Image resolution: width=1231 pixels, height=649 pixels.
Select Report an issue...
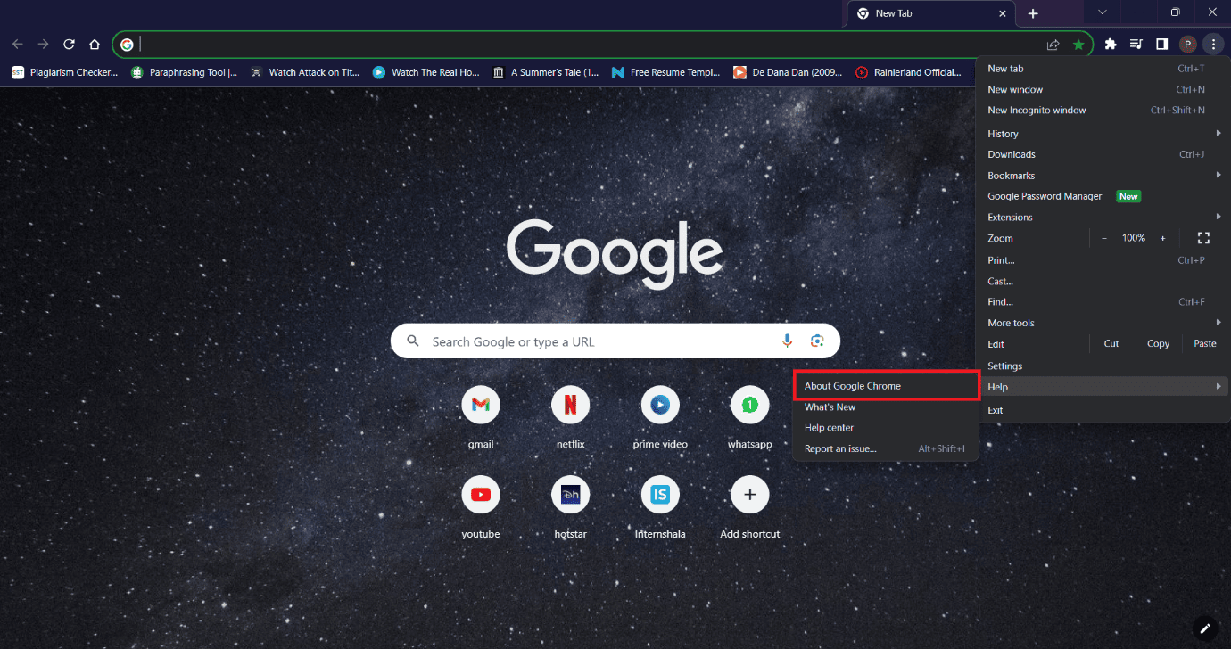coord(886,448)
